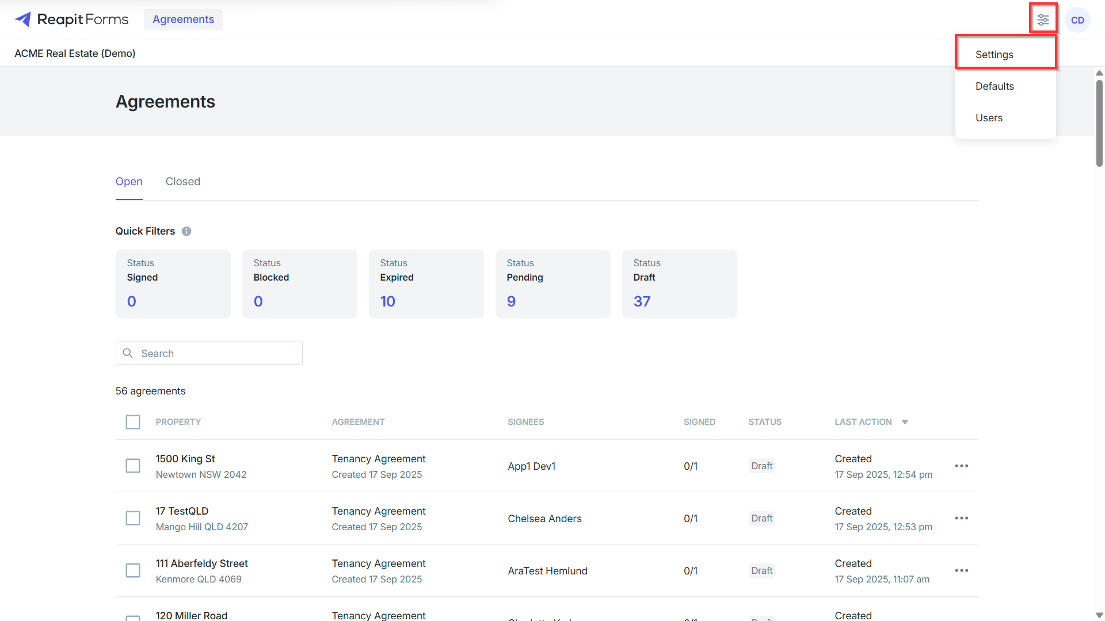This screenshot has height=621, width=1105.
Task: Click into the Search input field
Action: (x=209, y=353)
